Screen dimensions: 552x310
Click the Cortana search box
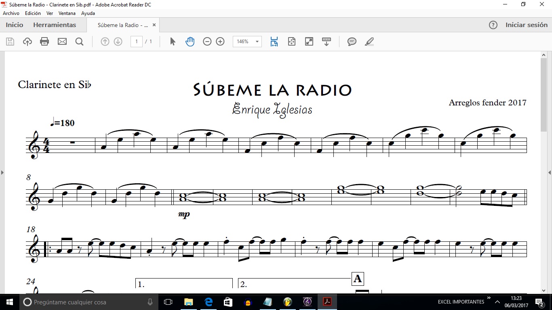(x=89, y=302)
